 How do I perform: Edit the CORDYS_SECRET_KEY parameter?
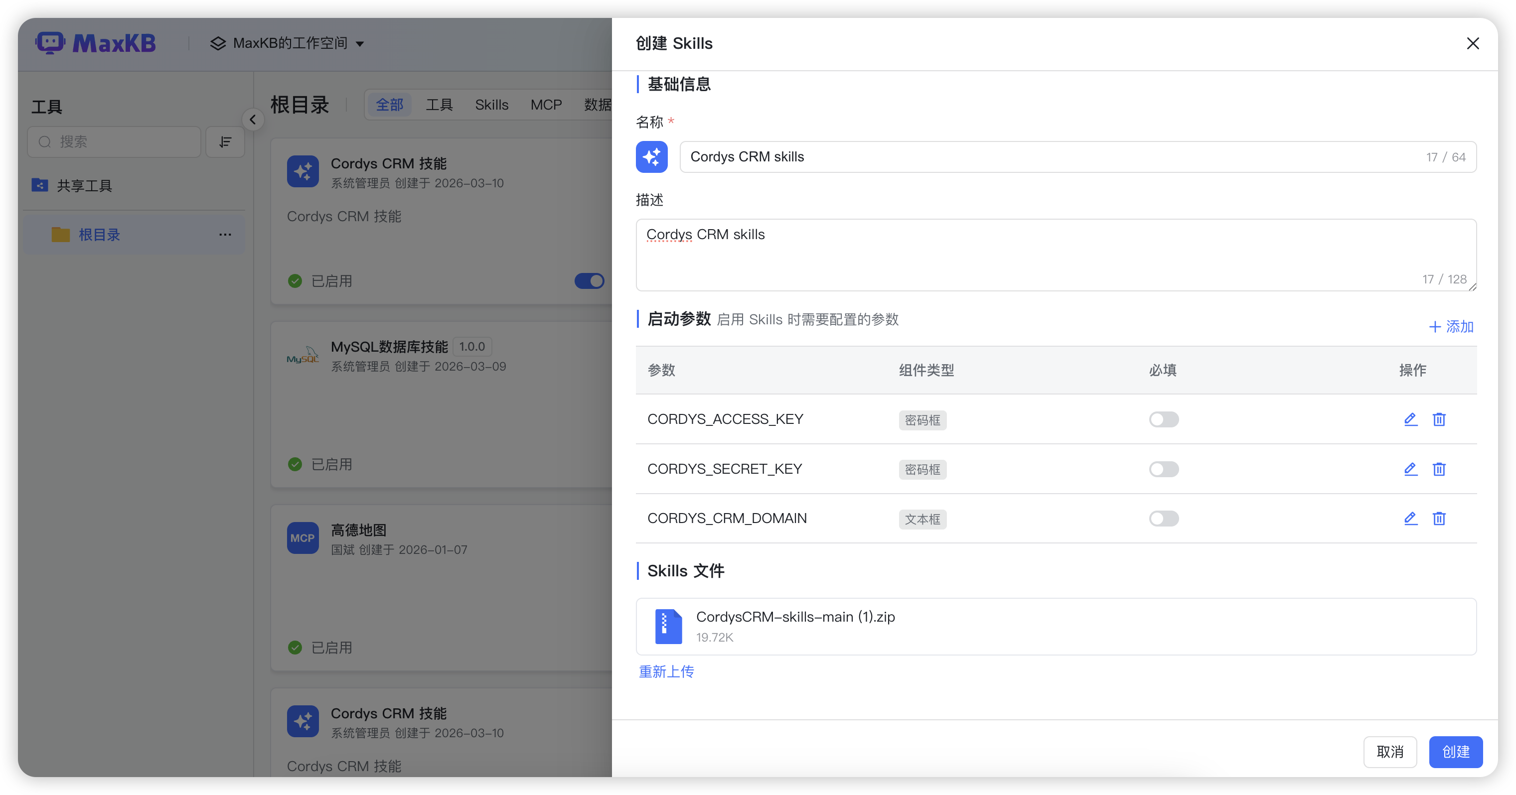coord(1410,469)
